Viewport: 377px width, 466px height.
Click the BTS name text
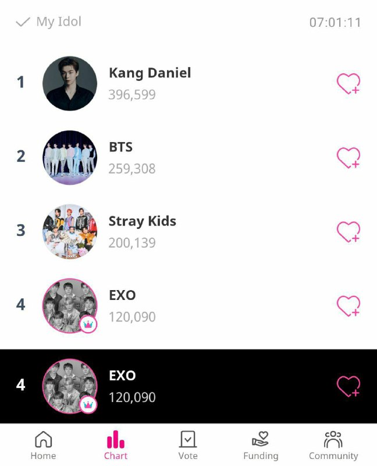tap(121, 147)
